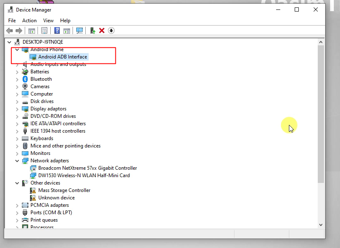Expand the Ports (COM & LPT) category
Image resolution: width=340 pixels, height=248 pixels.
17,213
